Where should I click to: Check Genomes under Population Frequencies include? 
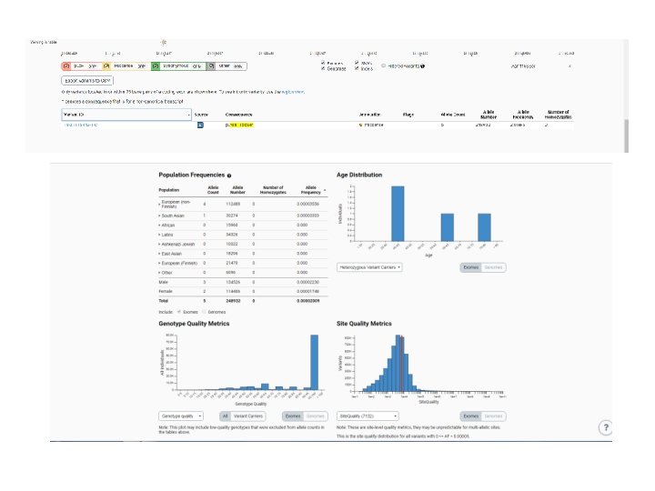tap(204, 312)
